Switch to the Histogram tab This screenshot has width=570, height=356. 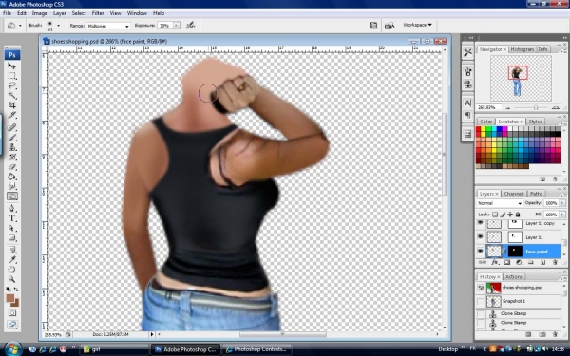[x=522, y=49]
